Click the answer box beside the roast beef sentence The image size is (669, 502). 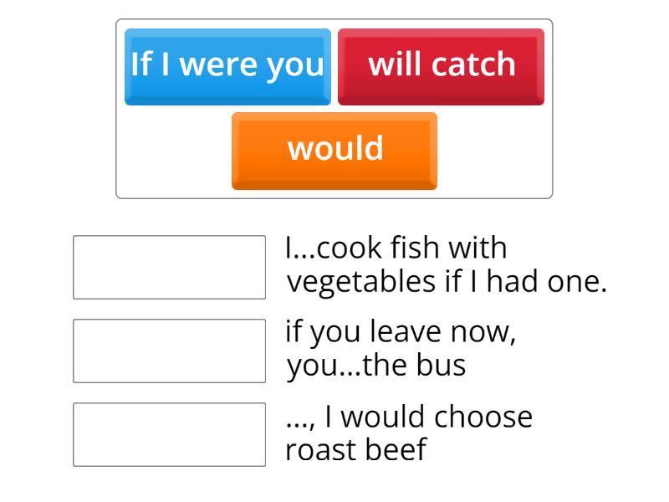tap(169, 431)
